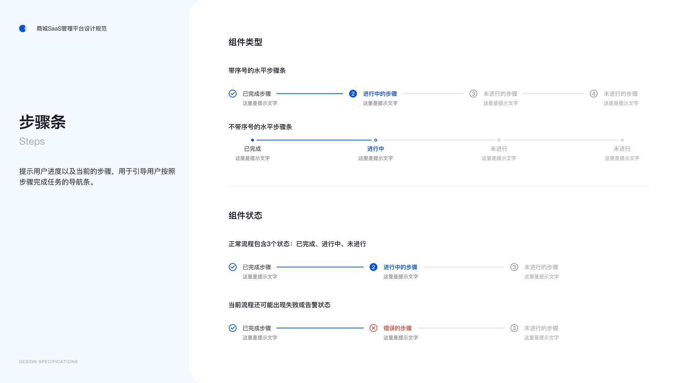Viewport: 681px width, 383px height.
Task: Click the completed step checkmark icon
Action: pyautogui.click(x=233, y=94)
